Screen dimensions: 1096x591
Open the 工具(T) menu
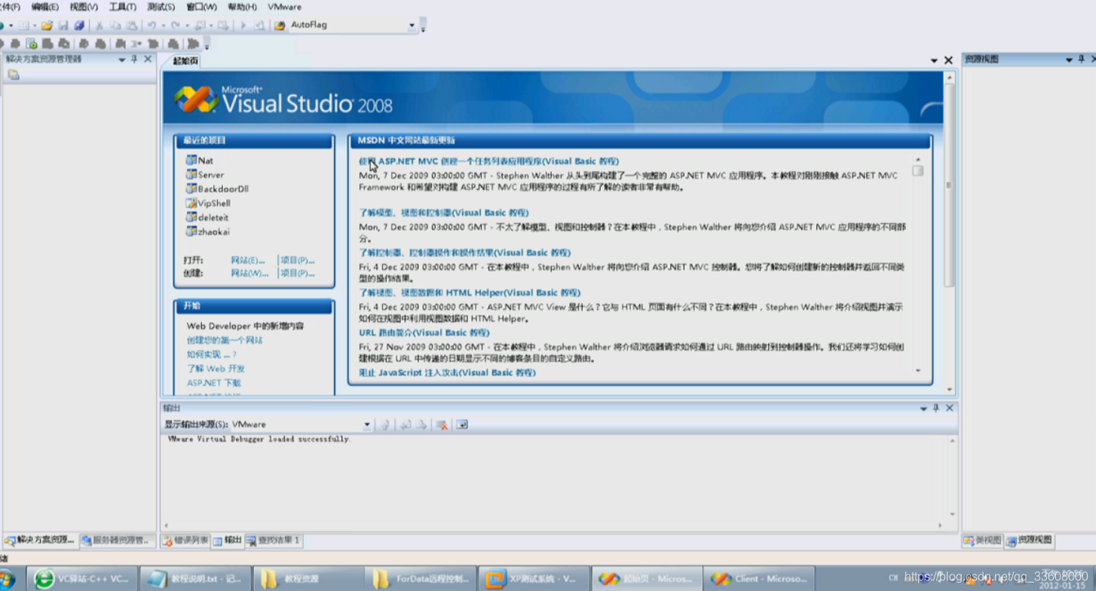[122, 7]
